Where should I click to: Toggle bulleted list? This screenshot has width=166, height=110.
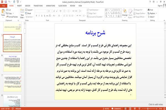point(64,11)
